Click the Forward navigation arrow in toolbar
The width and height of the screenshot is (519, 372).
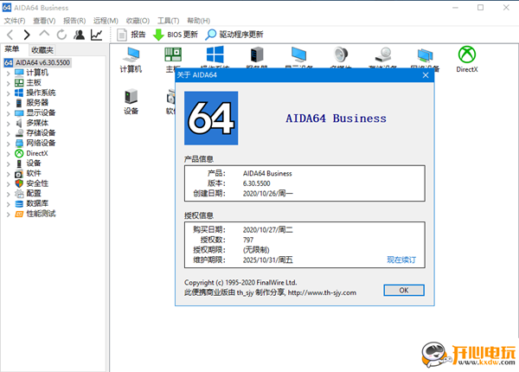[x=26, y=35]
